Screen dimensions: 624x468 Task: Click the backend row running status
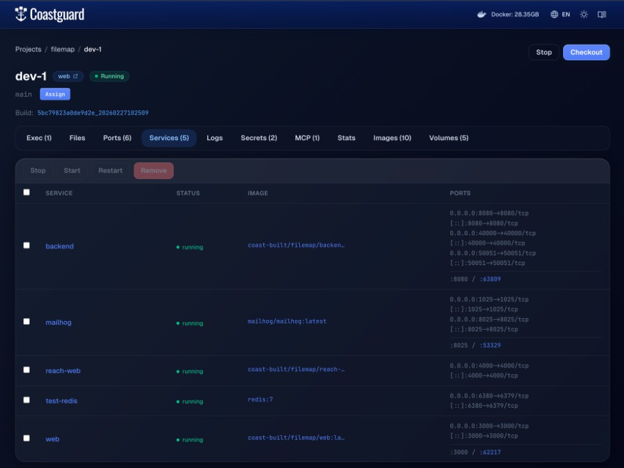click(190, 247)
